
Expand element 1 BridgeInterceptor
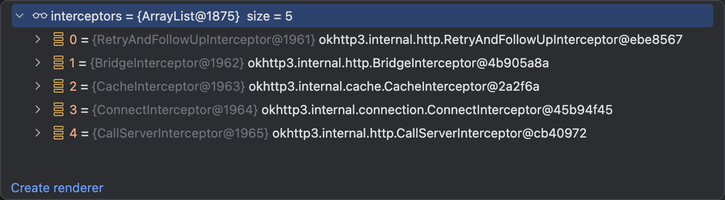38,63
